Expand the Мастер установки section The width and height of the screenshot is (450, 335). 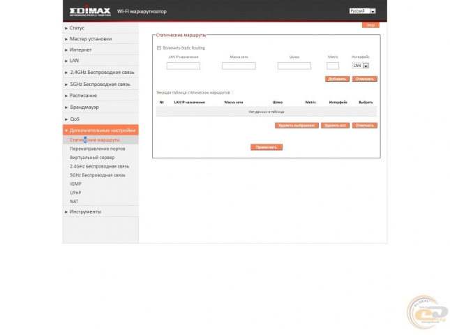pos(100,39)
